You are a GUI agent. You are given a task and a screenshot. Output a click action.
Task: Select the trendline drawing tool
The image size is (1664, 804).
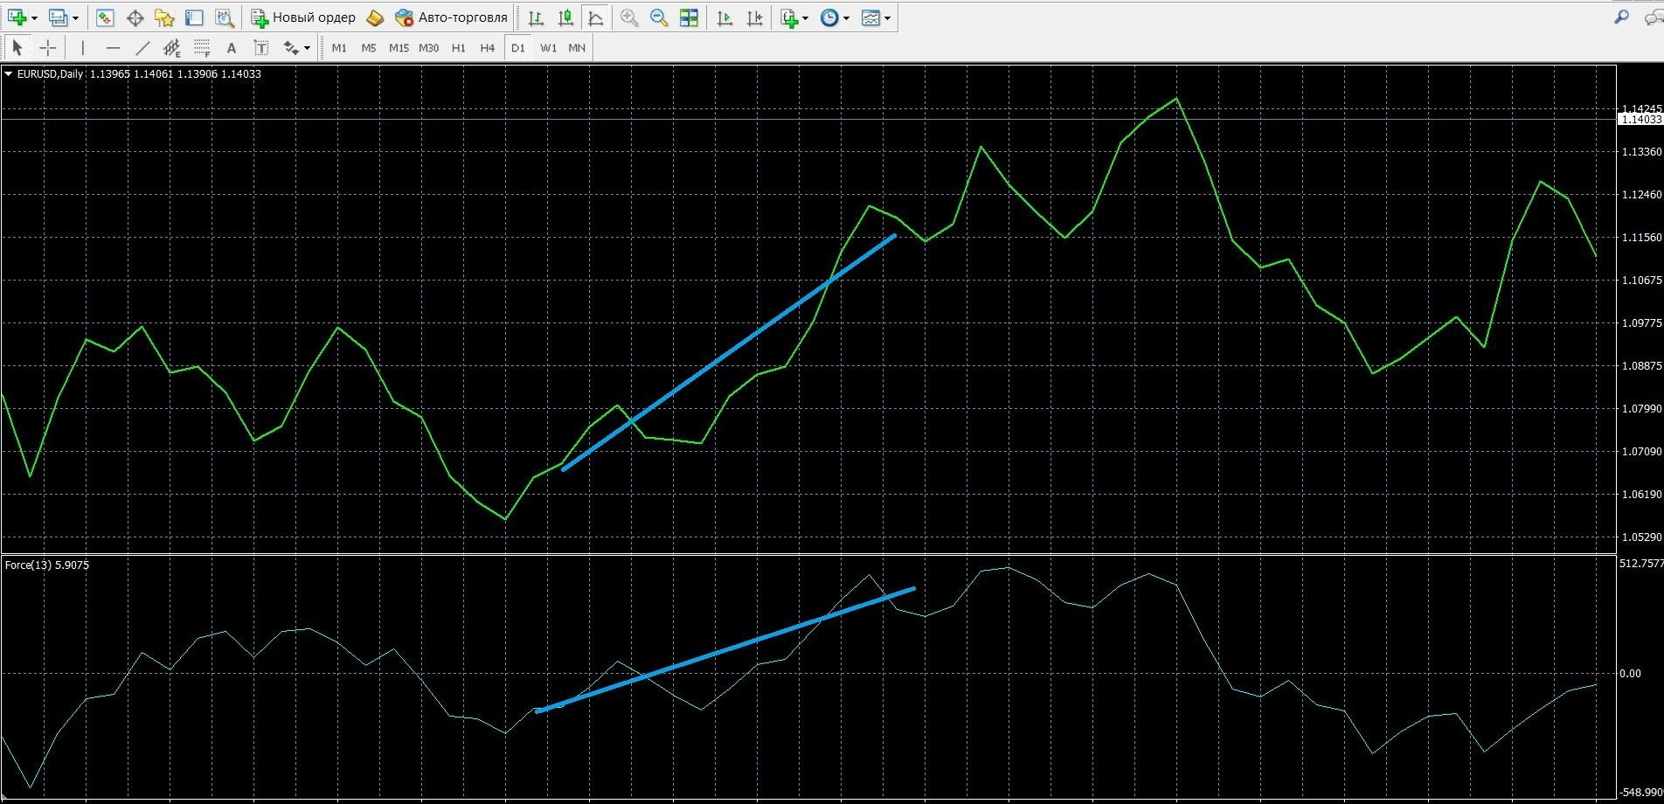coord(142,48)
